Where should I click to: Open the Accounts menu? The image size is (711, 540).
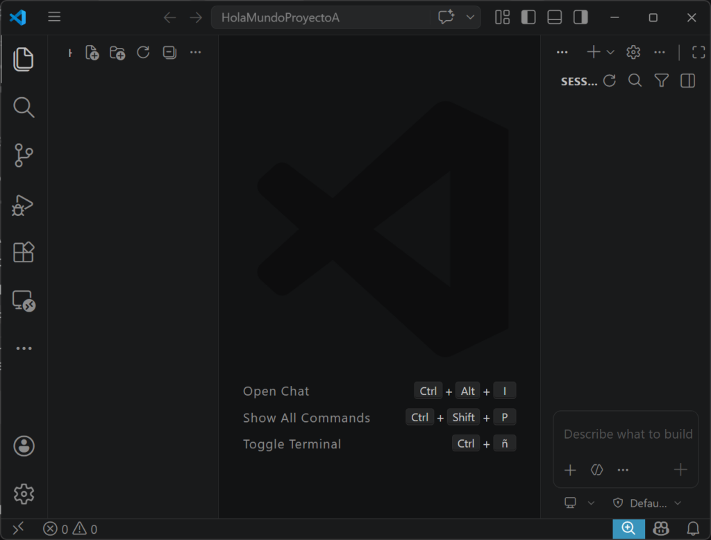point(24,446)
